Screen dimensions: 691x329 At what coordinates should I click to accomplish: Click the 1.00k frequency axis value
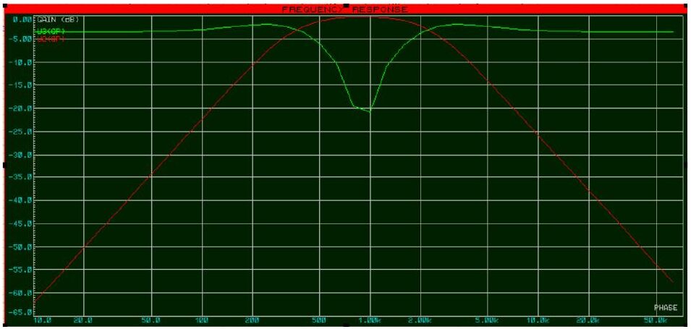(x=370, y=320)
